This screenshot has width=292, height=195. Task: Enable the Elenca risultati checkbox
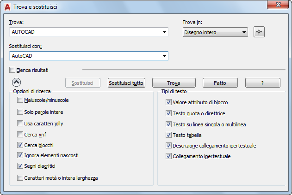pos(12,70)
